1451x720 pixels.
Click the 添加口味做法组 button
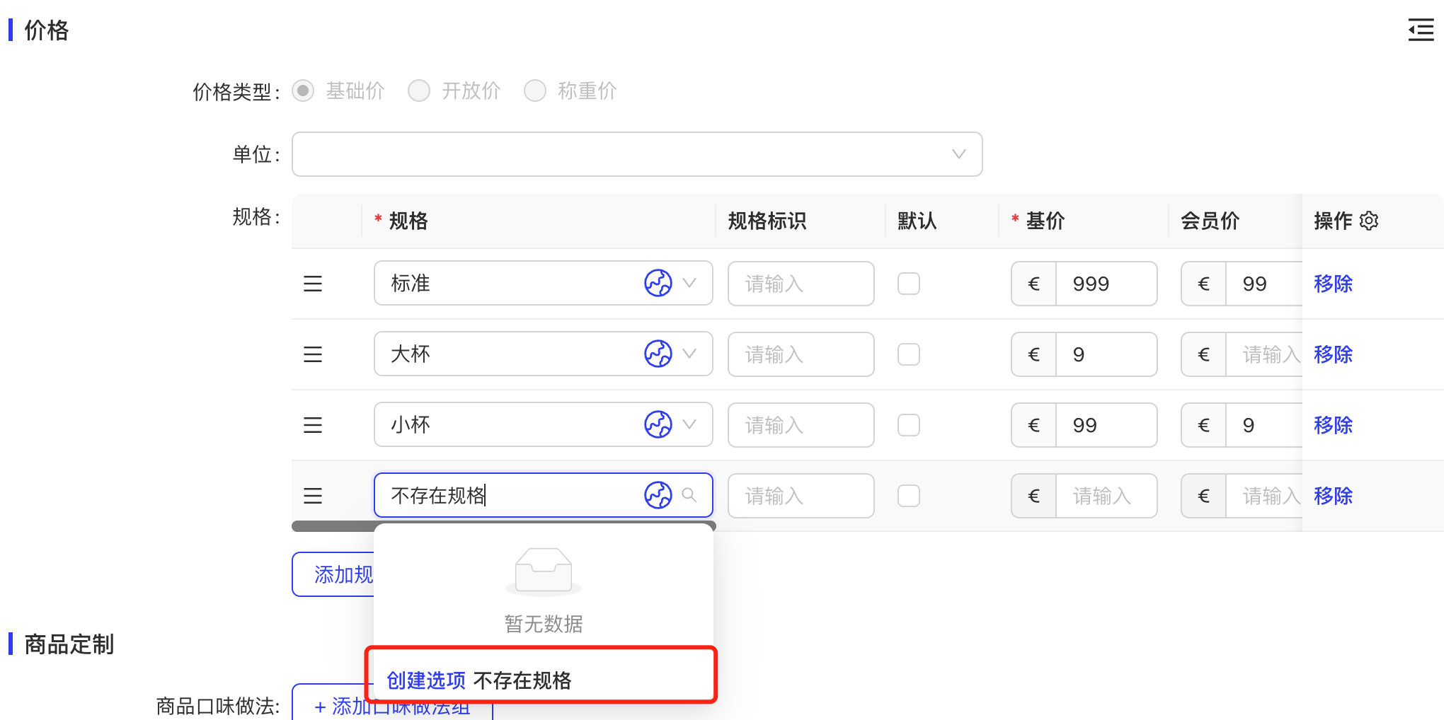(393, 705)
